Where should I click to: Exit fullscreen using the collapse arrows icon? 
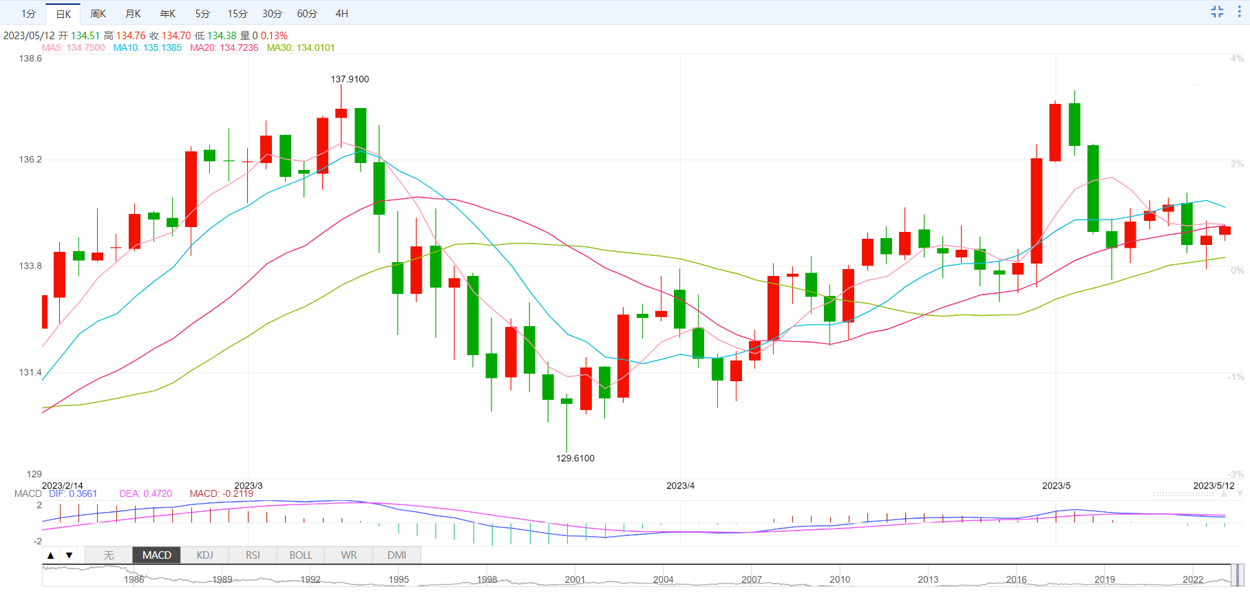1217,12
